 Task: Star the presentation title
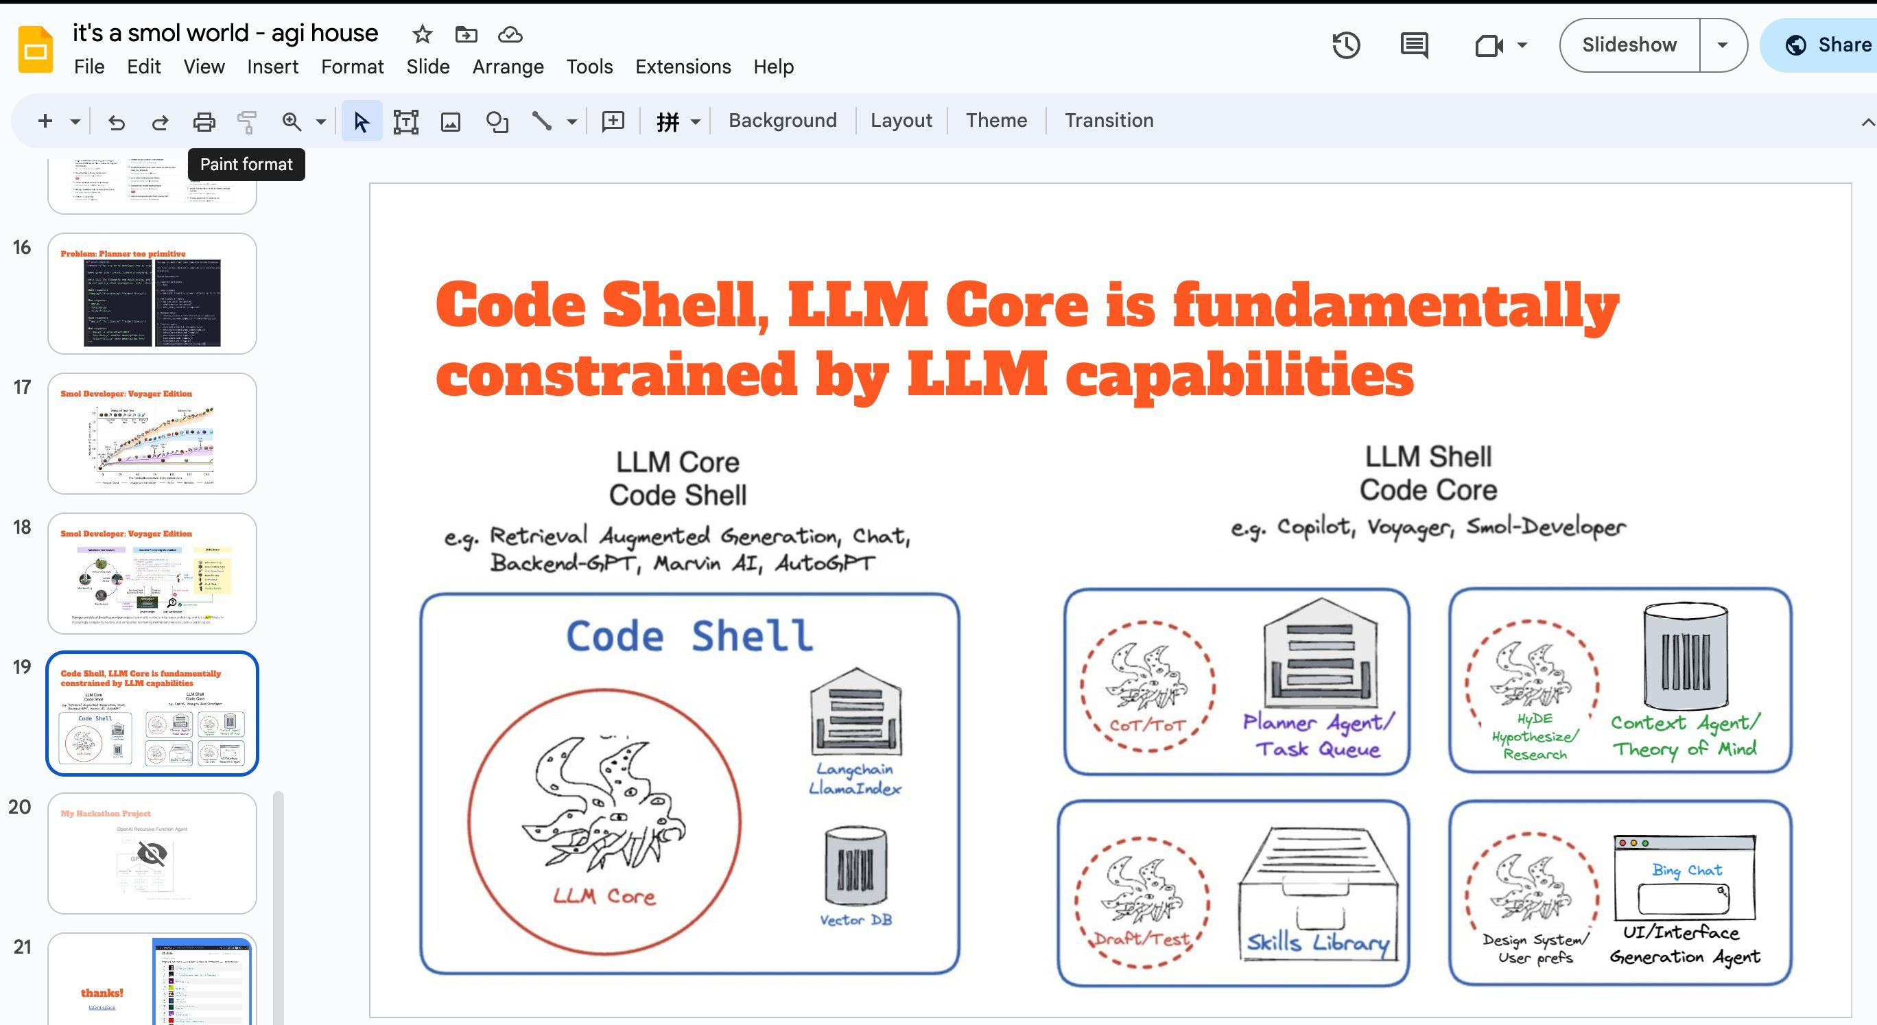(422, 34)
